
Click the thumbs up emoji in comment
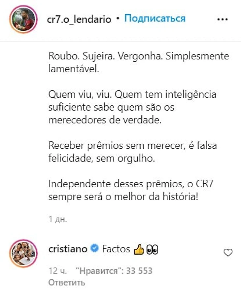(139, 249)
